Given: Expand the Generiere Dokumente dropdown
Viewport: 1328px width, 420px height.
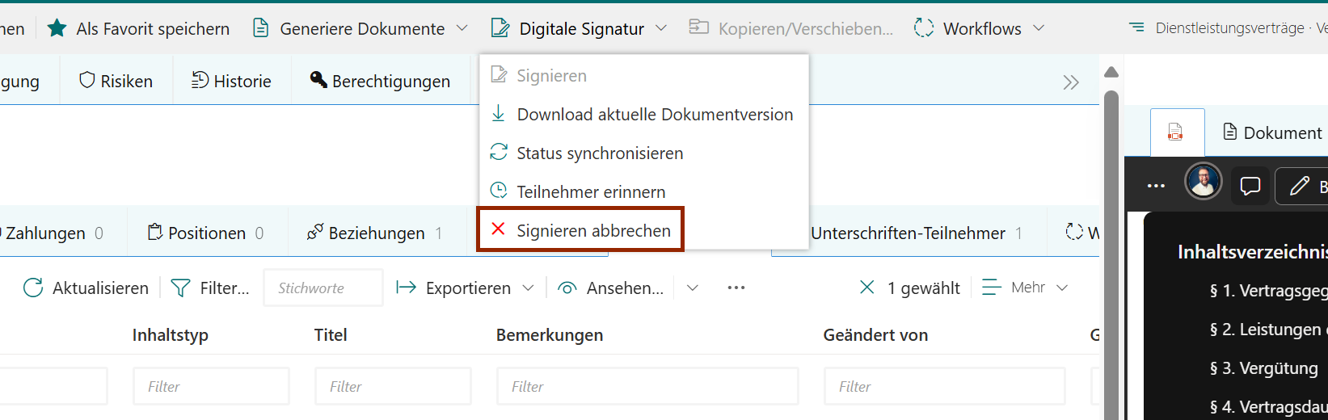Looking at the screenshot, I should coord(462,28).
